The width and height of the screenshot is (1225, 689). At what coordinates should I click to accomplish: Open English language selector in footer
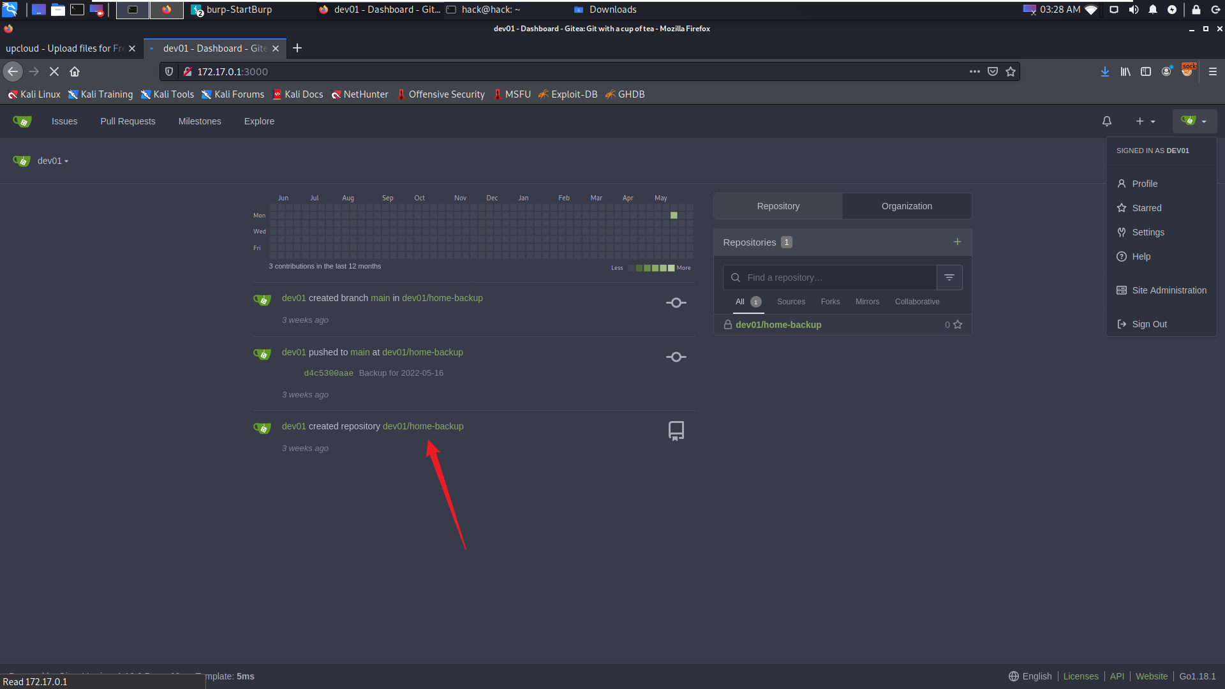[x=1030, y=676]
